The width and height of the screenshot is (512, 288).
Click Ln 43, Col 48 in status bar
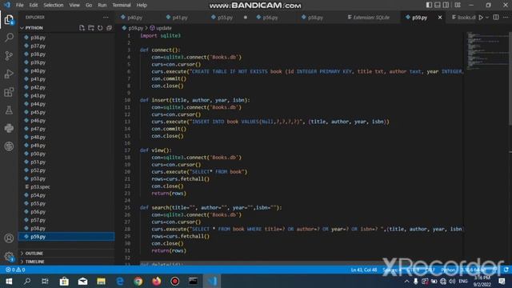(x=364, y=270)
